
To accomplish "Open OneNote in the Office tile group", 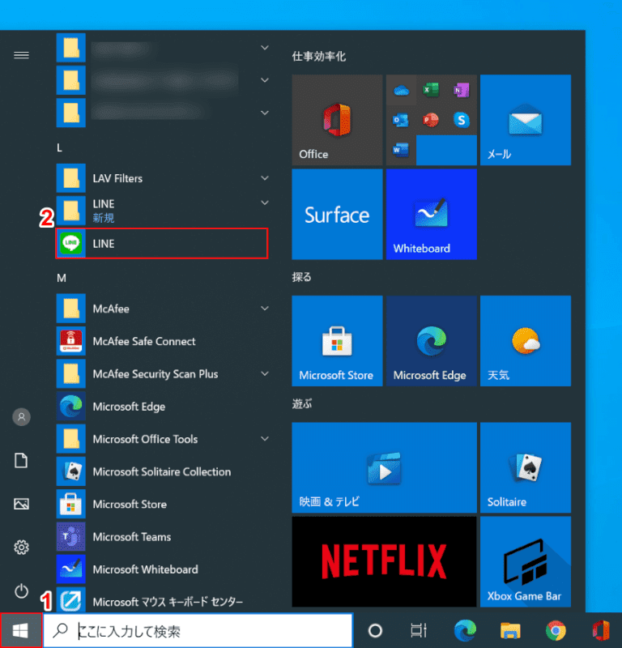I will point(461,90).
